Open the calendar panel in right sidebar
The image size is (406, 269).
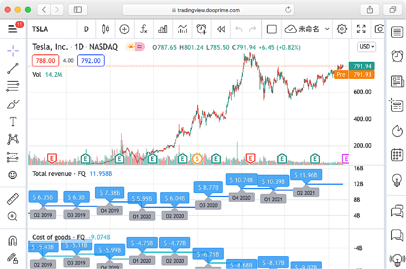[397, 155]
